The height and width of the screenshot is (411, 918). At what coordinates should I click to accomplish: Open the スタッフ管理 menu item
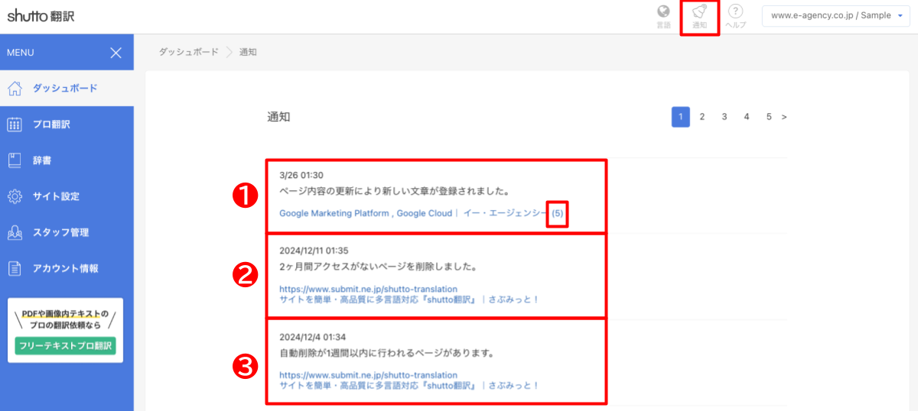click(x=67, y=232)
